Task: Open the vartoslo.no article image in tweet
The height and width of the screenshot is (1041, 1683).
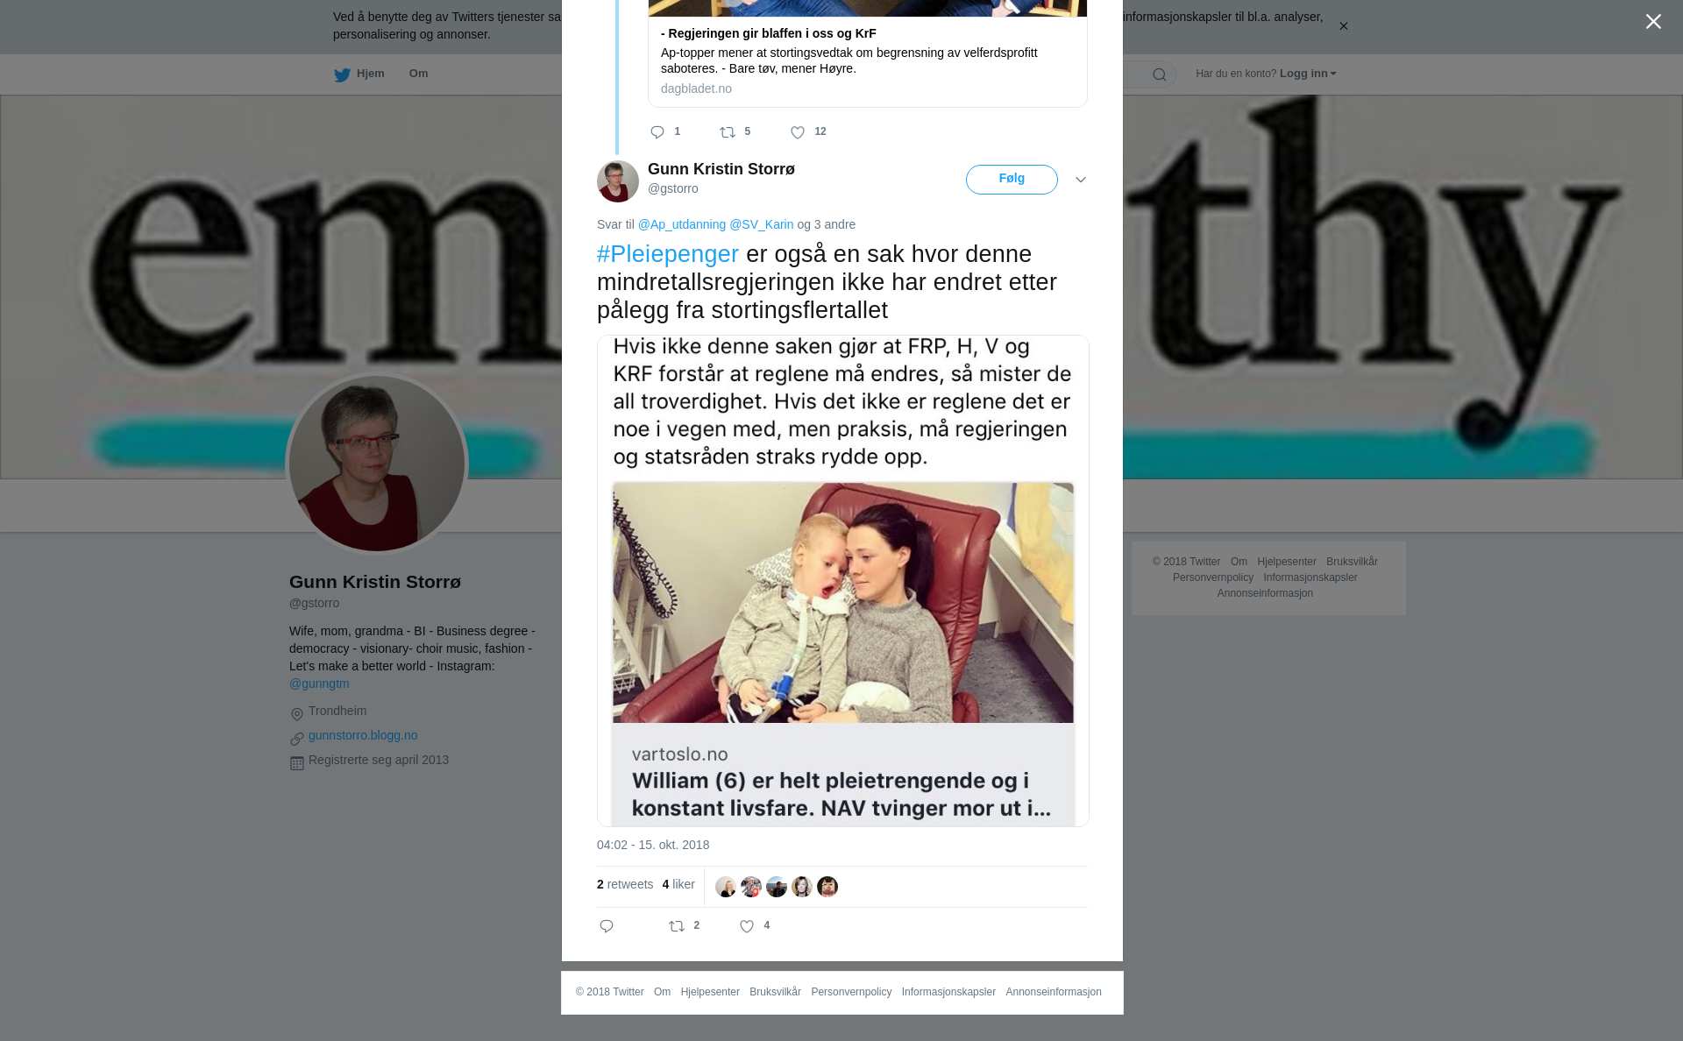Action: (x=843, y=580)
